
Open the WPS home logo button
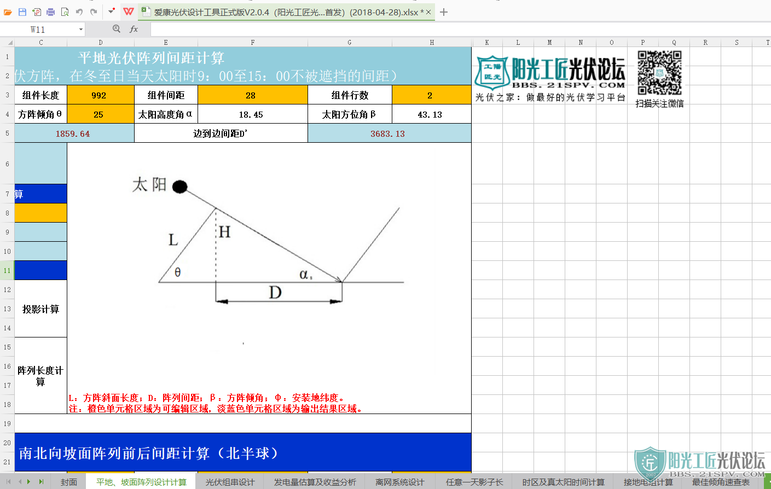[129, 11]
